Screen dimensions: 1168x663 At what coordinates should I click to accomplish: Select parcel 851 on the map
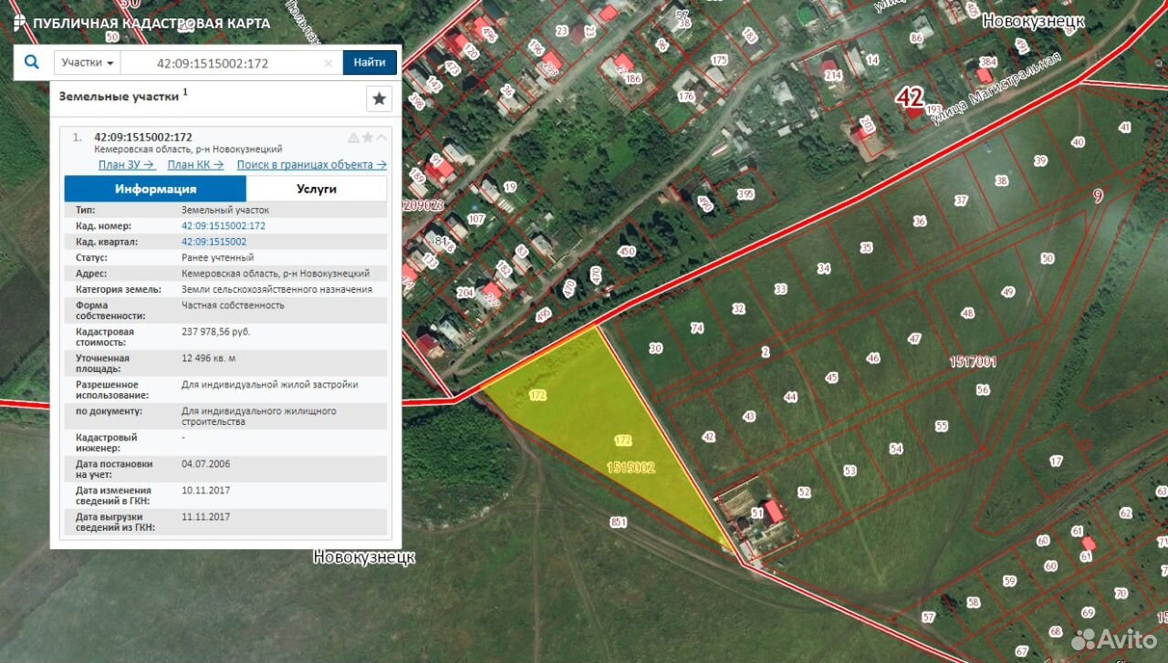point(619,523)
